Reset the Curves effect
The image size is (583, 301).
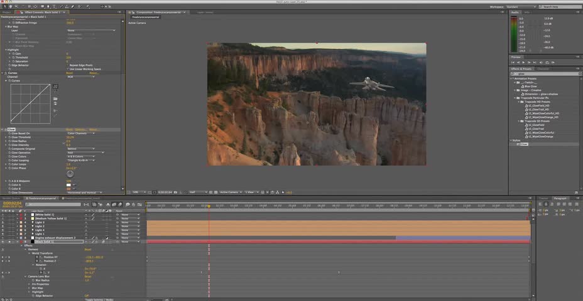70,73
